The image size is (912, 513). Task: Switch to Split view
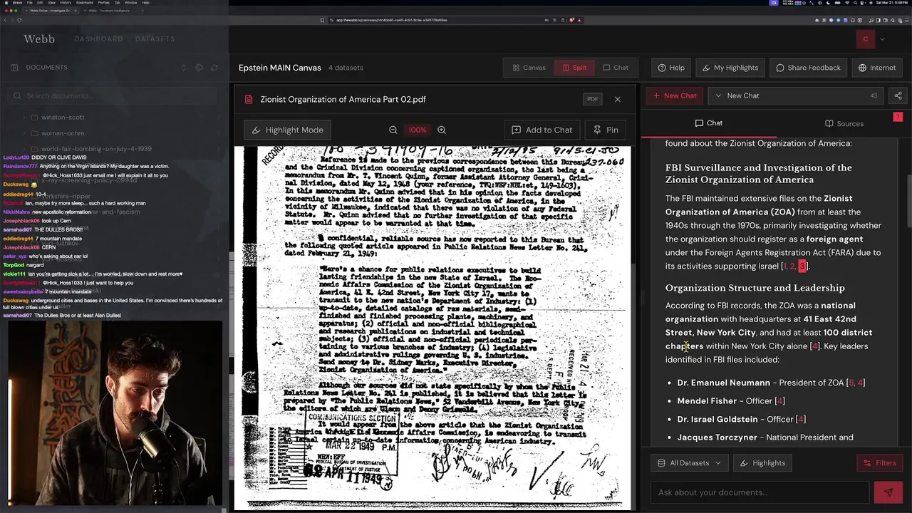574,68
